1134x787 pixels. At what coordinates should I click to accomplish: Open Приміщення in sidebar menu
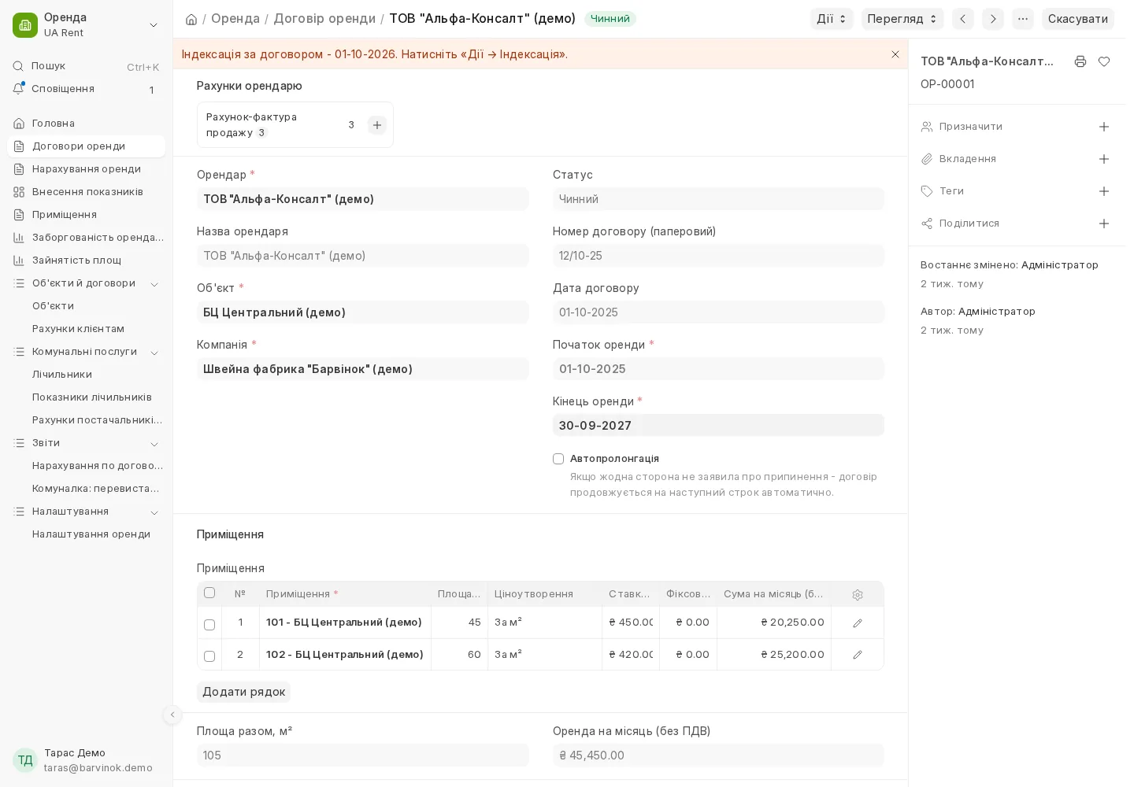87,215
